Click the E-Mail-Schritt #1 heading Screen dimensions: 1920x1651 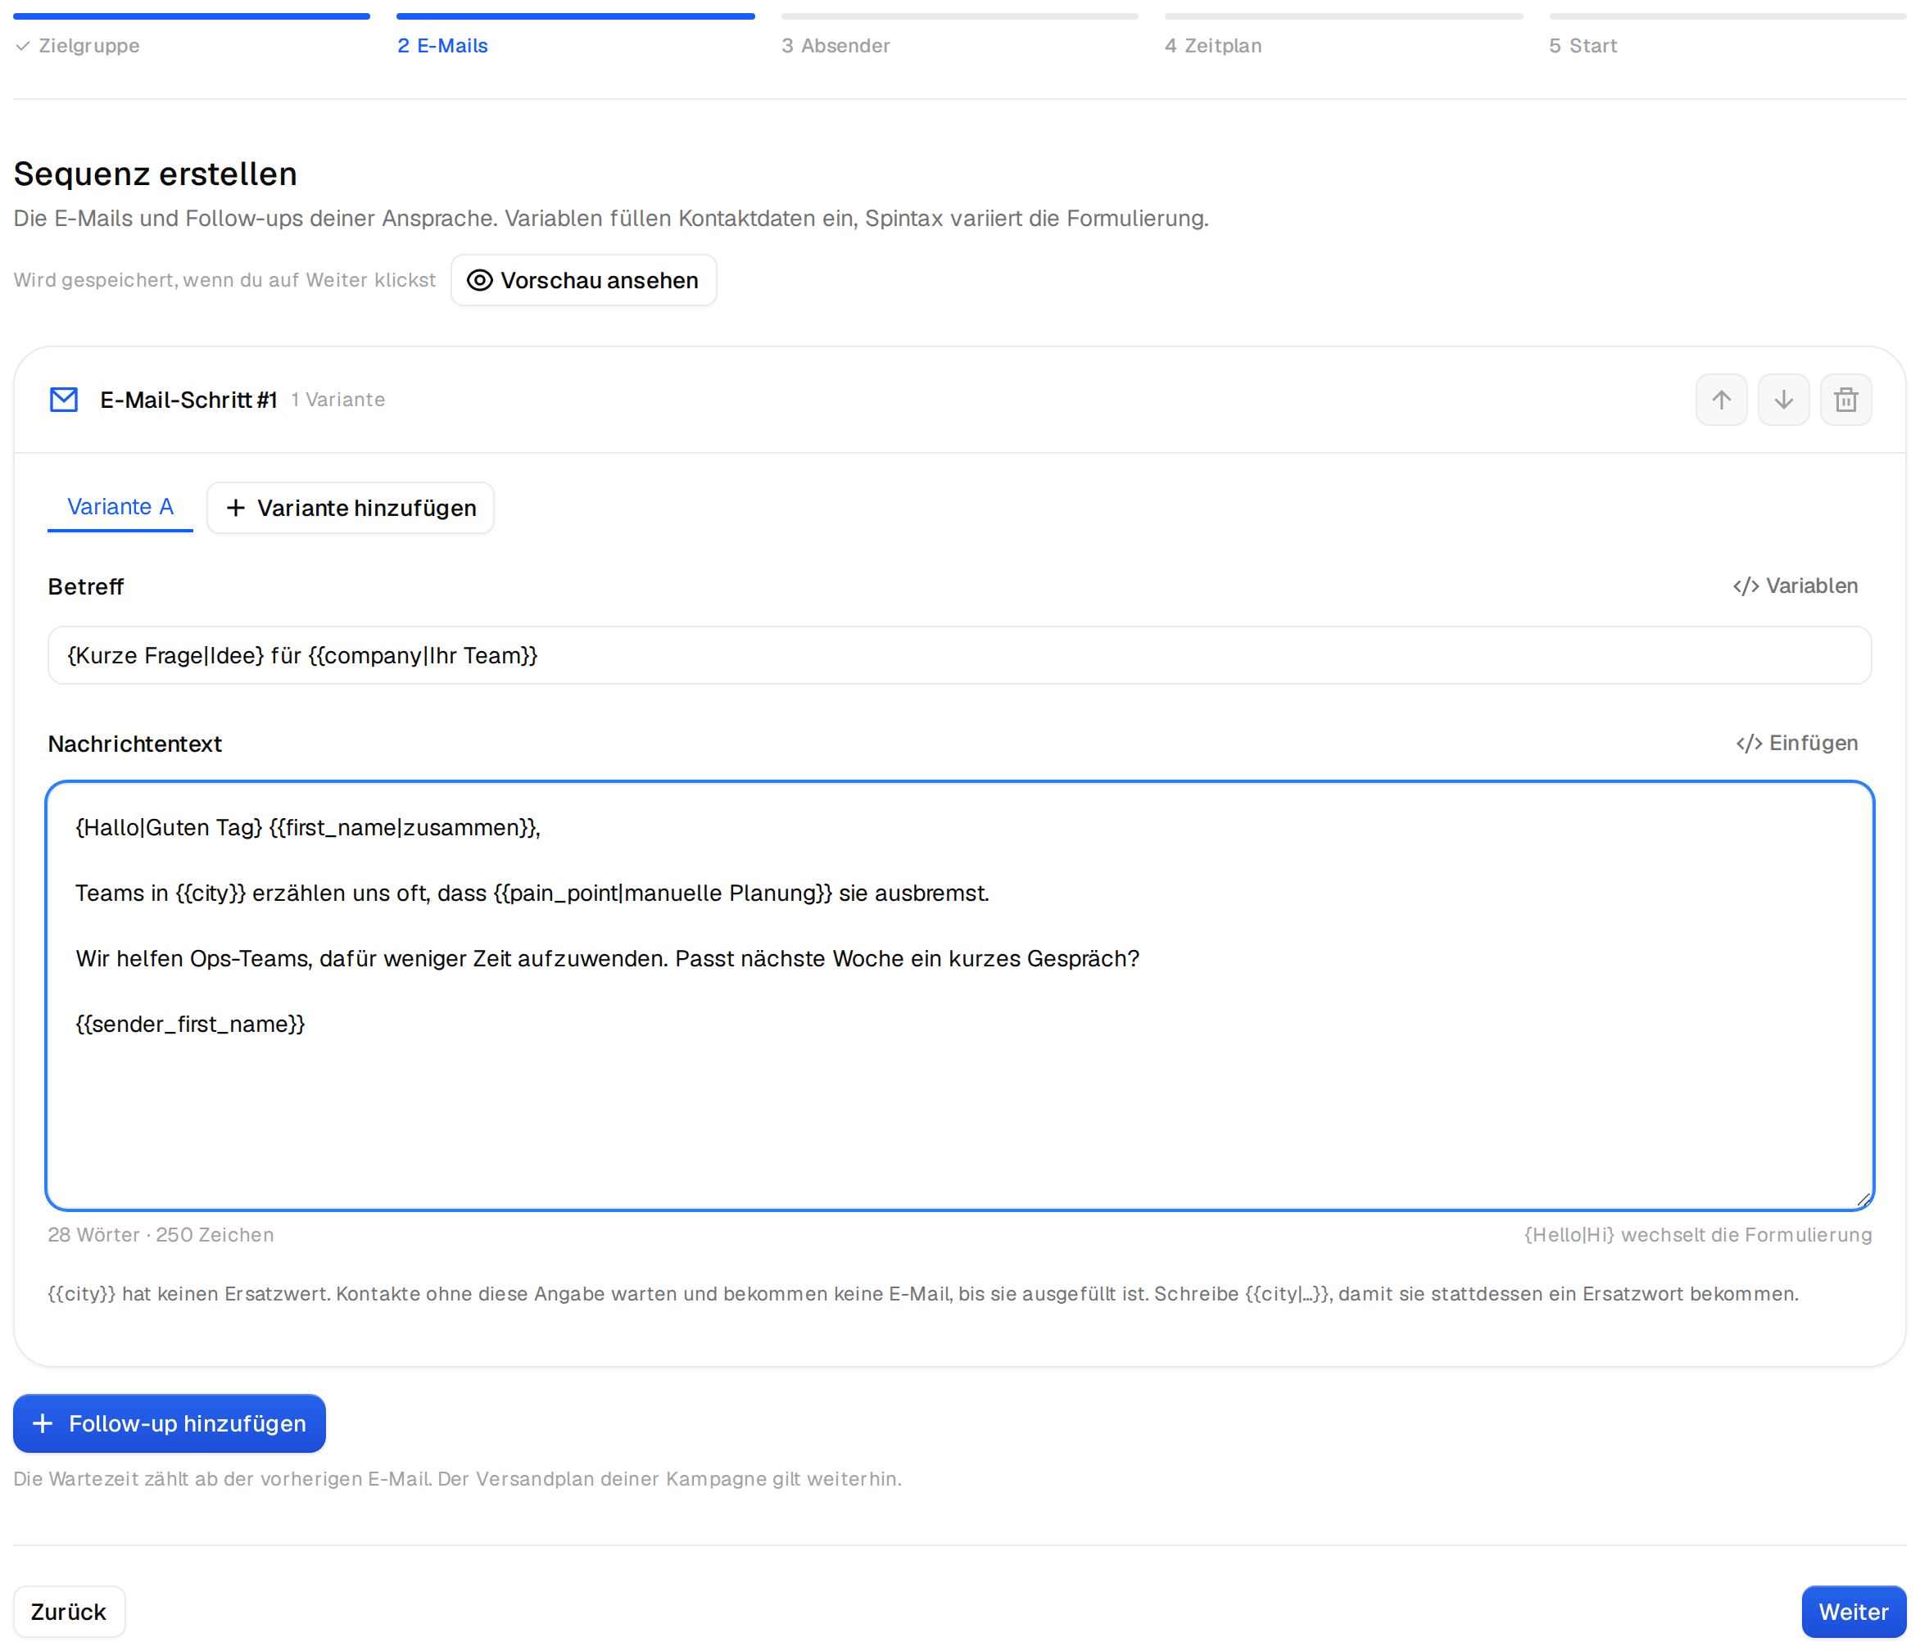[x=189, y=400]
